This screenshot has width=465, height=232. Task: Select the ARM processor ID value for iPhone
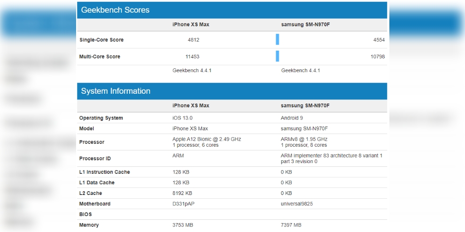tap(178, 155)
